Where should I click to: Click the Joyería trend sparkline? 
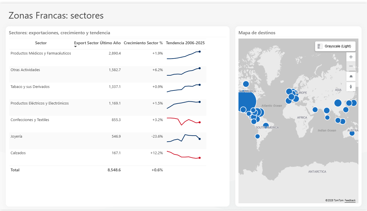point(184,138)
